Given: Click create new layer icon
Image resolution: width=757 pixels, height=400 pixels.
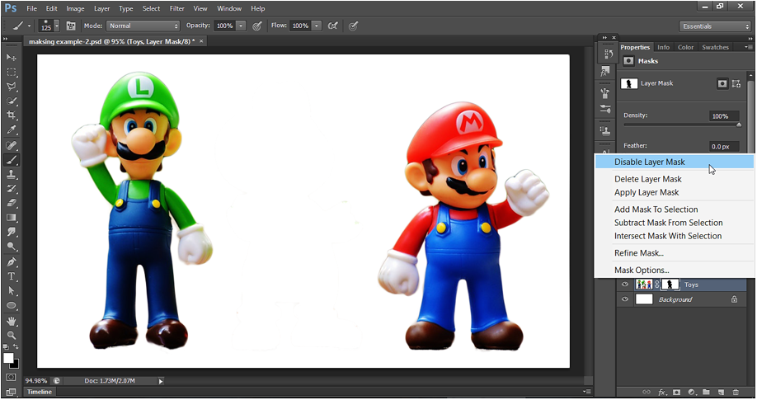Looking at the screenshot, I should [721, 393].
